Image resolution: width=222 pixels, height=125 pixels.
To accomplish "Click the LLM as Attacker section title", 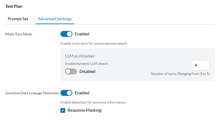I will pyautogui.click(x=80, y=56).
